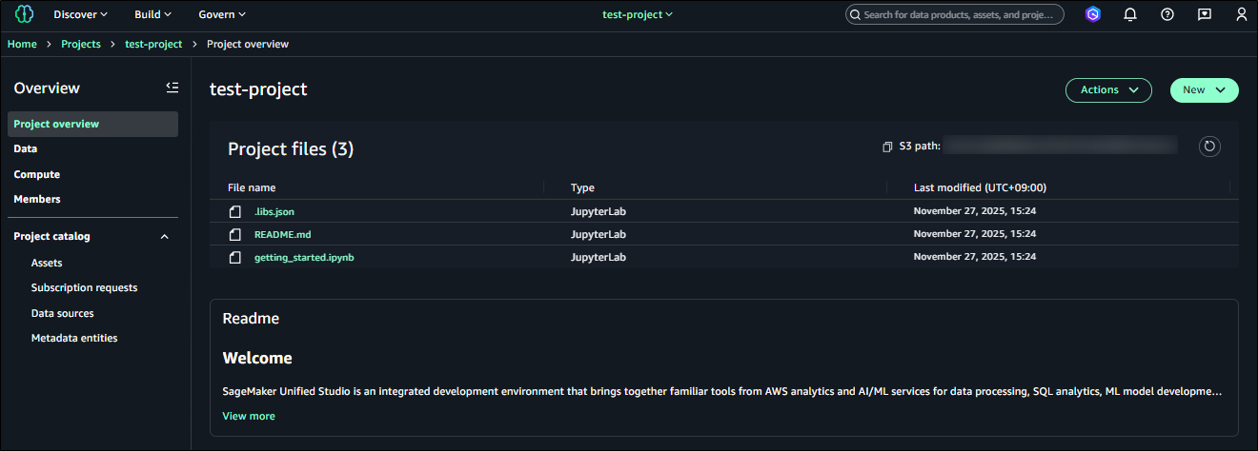Open the notifications bell icon
The width and height of the screenshot is (1258, 451).
(1130, 14)
